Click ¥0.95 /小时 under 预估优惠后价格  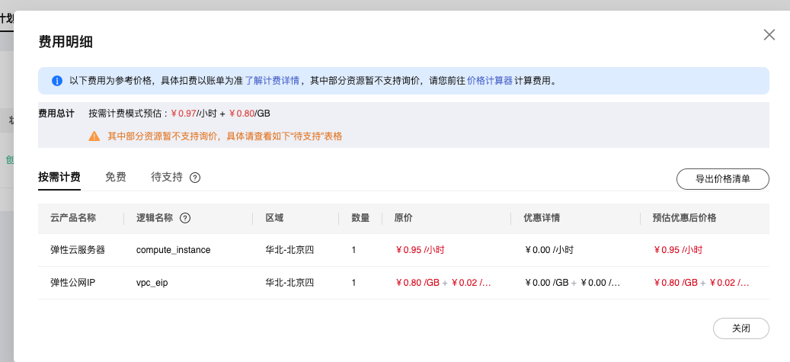click(678, 250)
